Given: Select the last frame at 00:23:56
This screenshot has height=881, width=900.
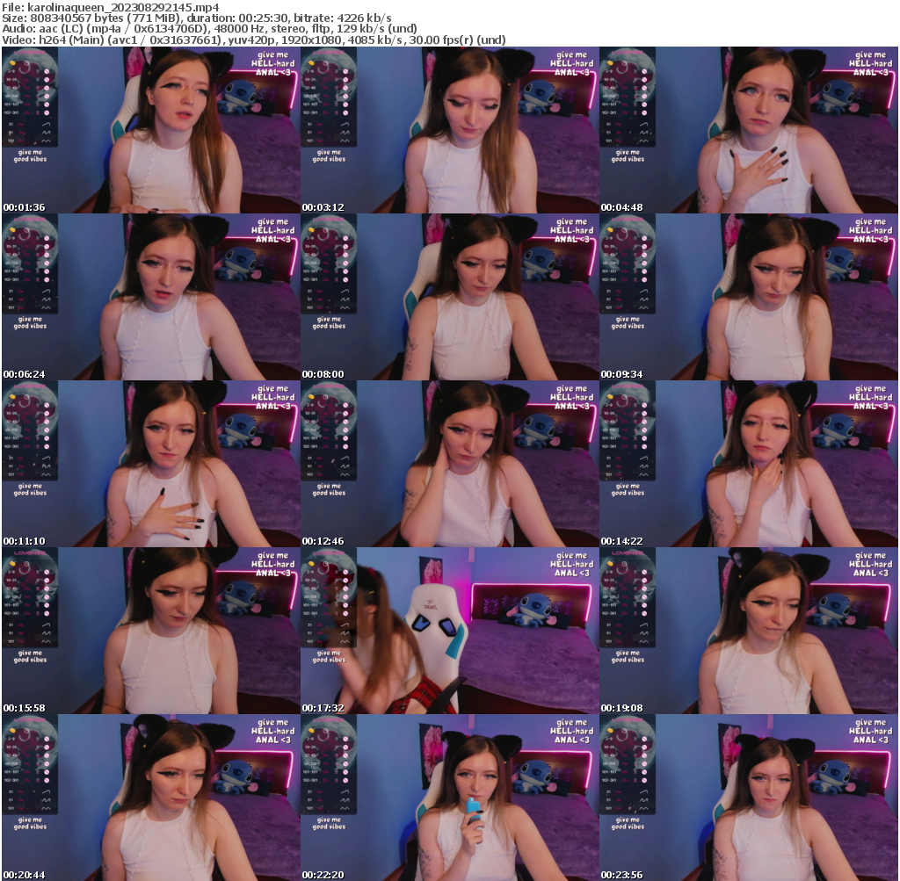Looking at the screenshot, I should pos(749,798).
